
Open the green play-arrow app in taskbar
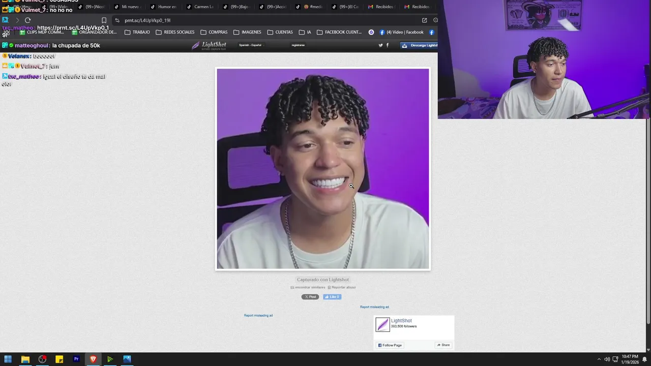(x=110, y=359)
